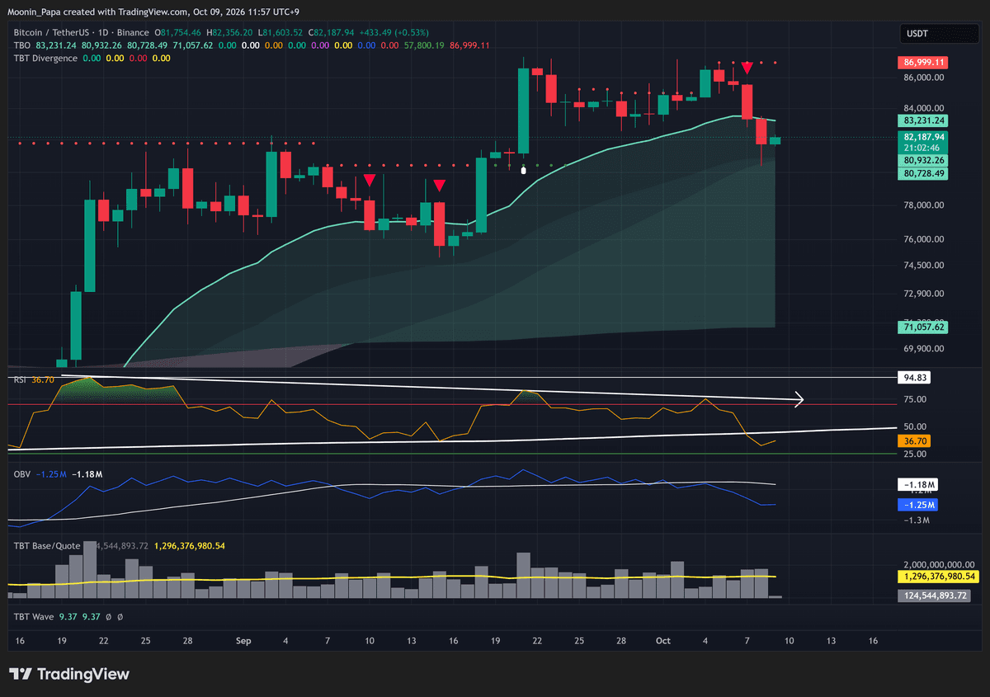The width and height of the screenshot is (990, 697).
Task: Click the 80,728.49 label on the price axis
Action: 924,173
